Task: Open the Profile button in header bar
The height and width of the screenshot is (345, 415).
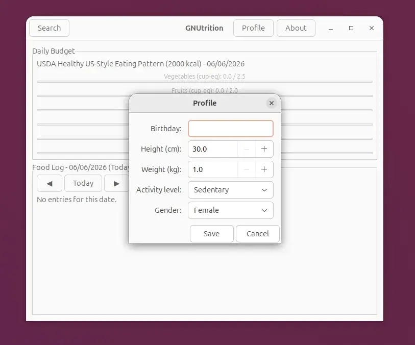Action: click(253, 28)
